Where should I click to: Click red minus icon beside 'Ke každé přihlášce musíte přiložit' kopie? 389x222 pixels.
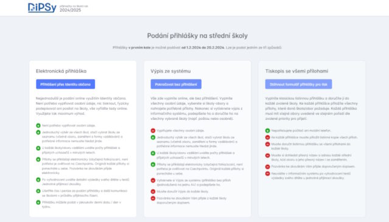[x=267, y=137]
